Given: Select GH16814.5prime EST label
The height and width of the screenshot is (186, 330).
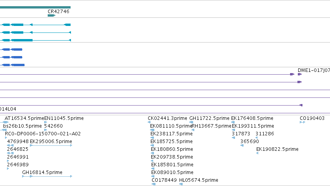Looking at the screenshot, I should pyautogui.click(x=42, y=172).
